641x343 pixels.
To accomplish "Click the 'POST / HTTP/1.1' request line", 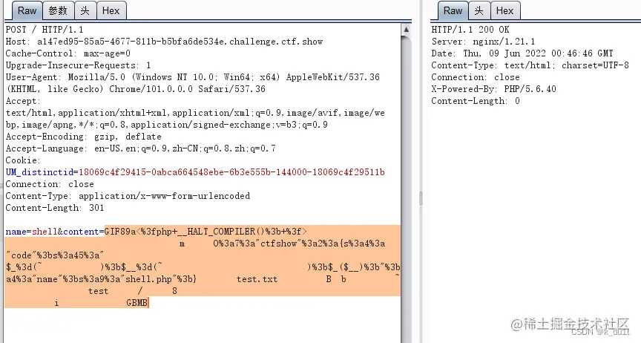I will pyautogui.click(x=45, y=30).
